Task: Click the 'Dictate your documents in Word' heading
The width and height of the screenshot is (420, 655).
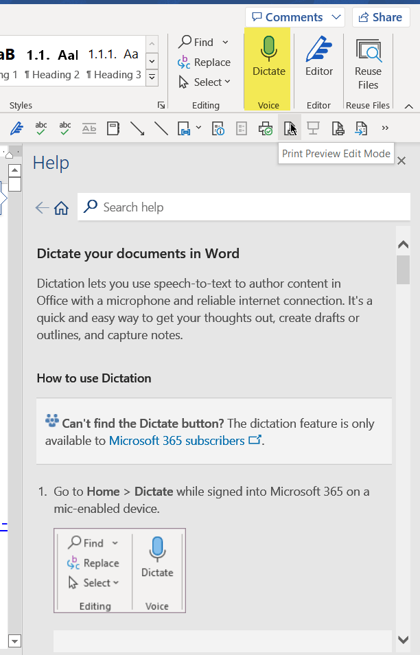Action: click(x=138, y=253)
